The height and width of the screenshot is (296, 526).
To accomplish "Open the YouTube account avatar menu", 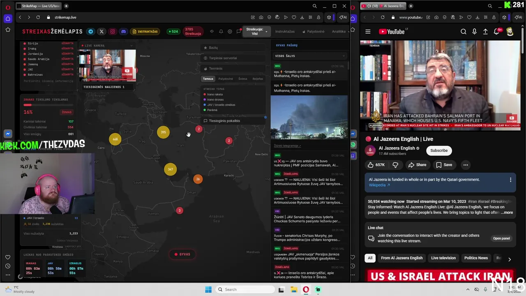I will tap(510, 32).
